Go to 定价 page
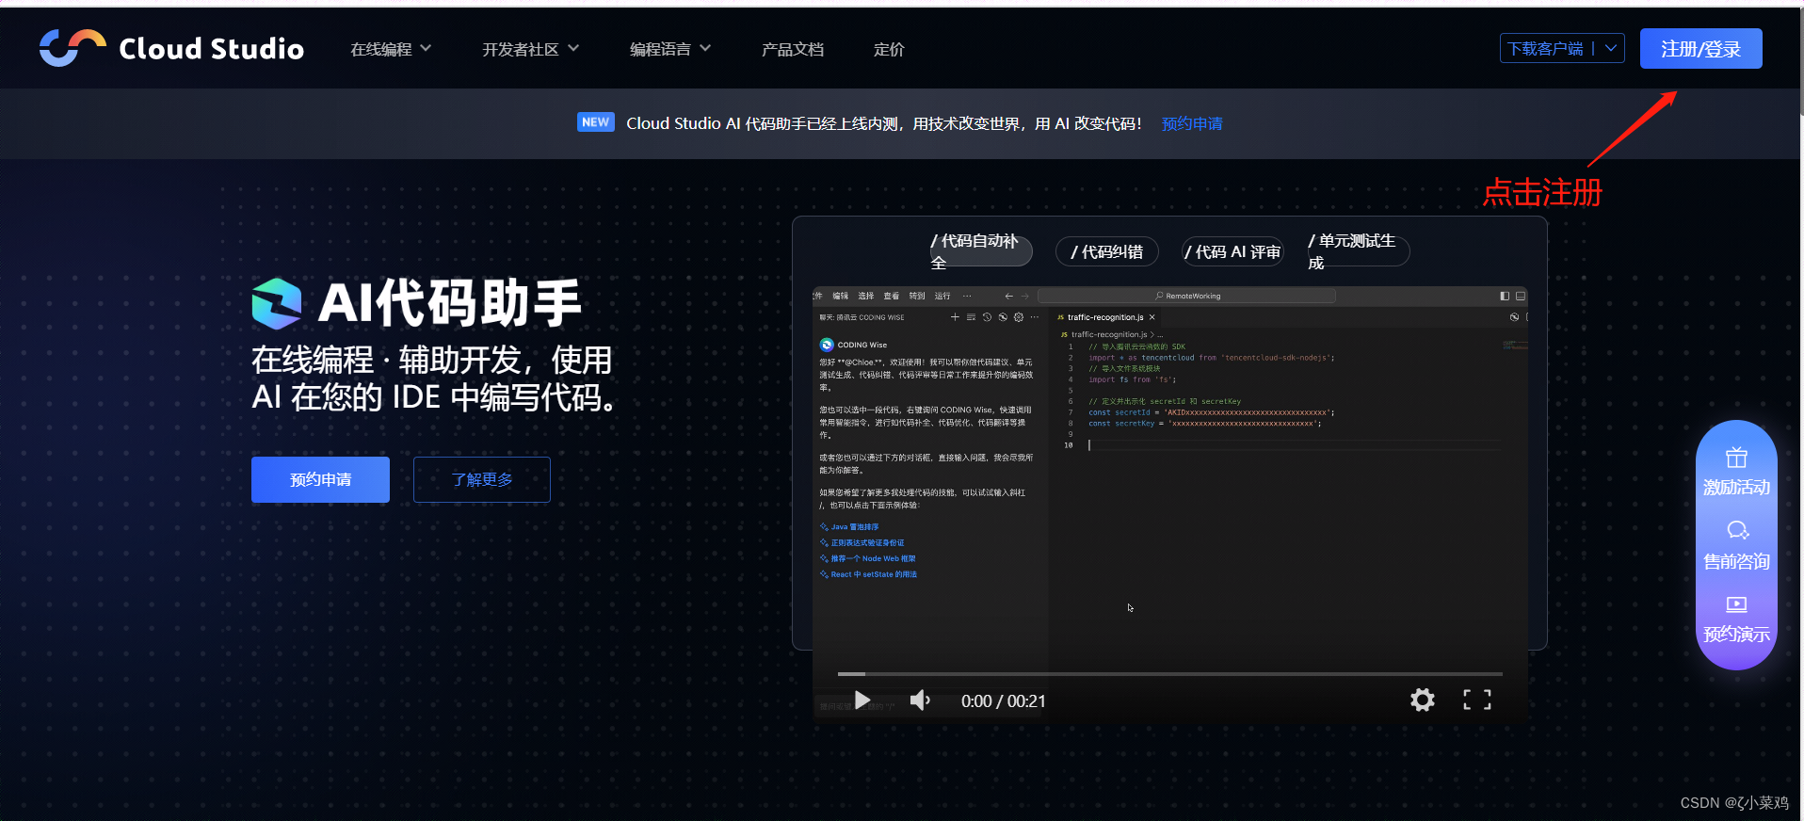The width and height of the screenshot is (1804, 821). (889, 49)
